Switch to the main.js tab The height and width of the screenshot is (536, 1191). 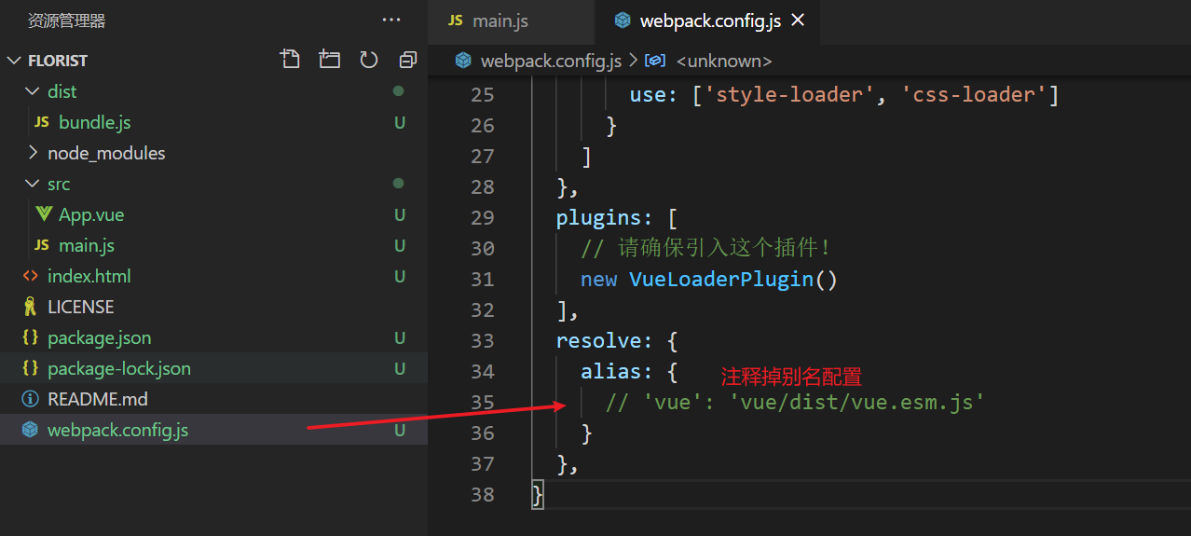(x=511, y=21)
